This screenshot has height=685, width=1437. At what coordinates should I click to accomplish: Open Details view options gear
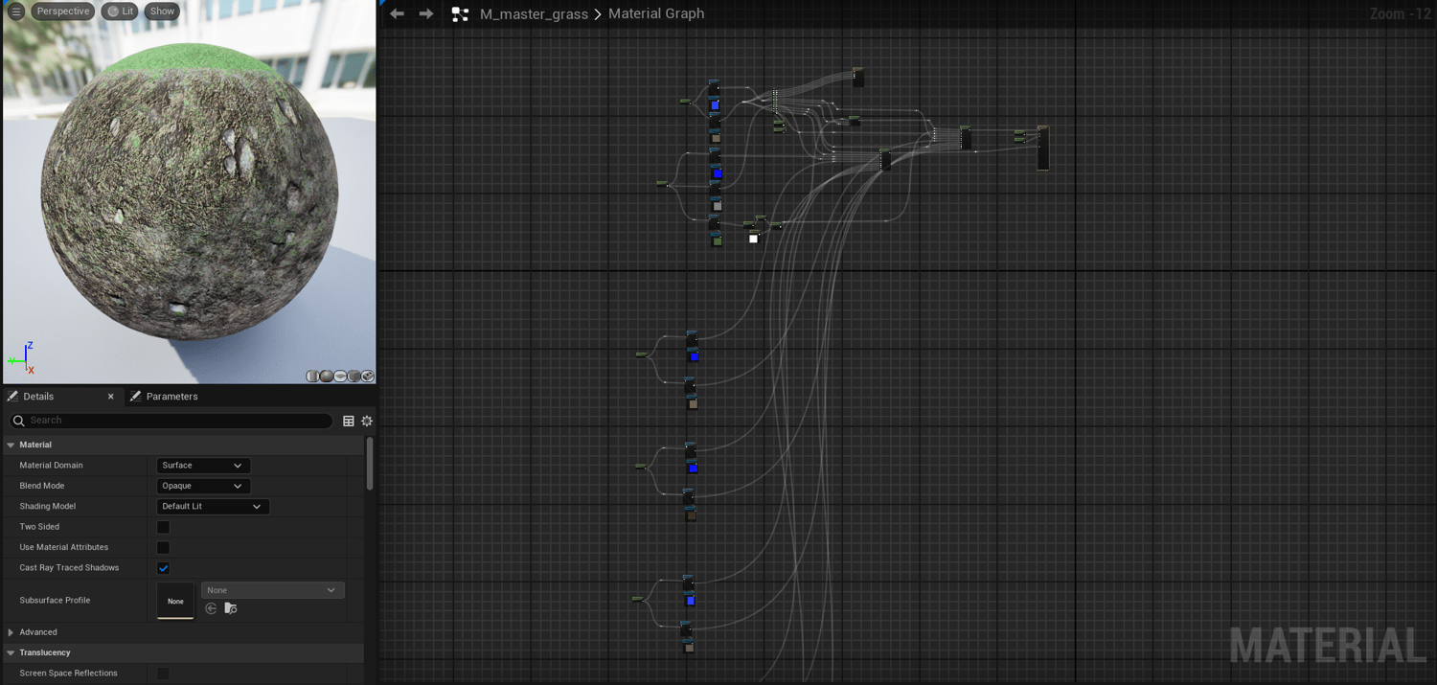coord(367,421)
